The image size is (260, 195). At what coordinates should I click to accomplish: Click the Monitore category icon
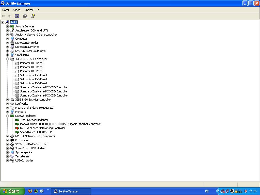pos(12,112)
